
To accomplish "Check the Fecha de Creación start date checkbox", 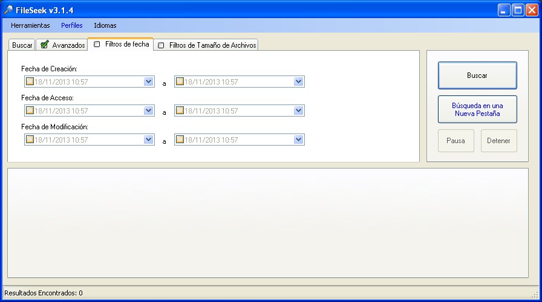I will 30,82.
